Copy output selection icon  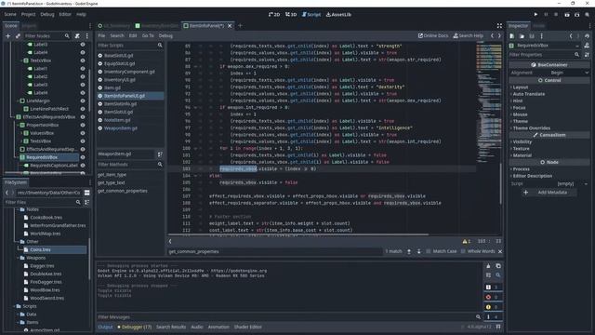click(498, 266)
